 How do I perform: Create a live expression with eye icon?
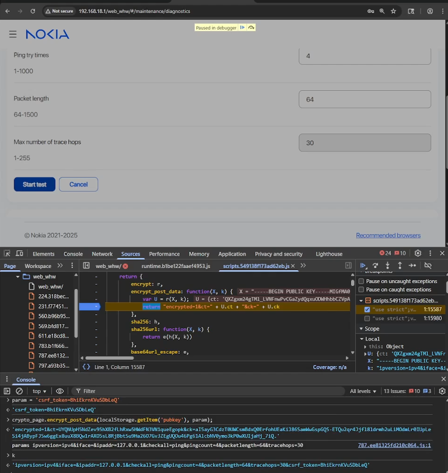click(60, 391)
